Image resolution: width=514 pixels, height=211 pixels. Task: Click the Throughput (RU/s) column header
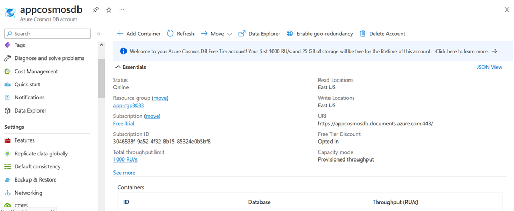(395, 202)
